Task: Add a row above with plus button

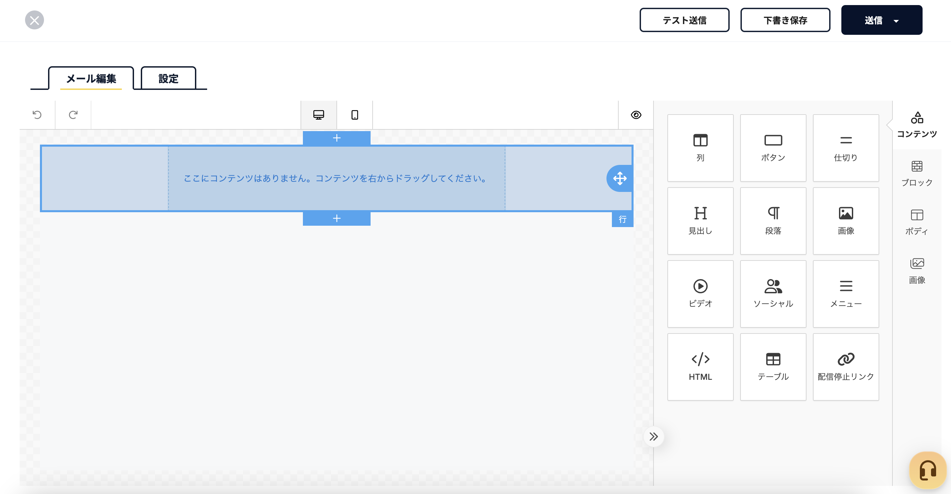Action: coord(336,138)
